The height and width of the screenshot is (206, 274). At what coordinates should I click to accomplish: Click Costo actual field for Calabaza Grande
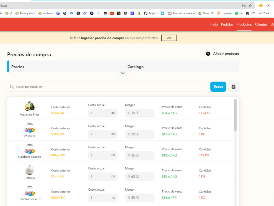(x=103, y=155)
